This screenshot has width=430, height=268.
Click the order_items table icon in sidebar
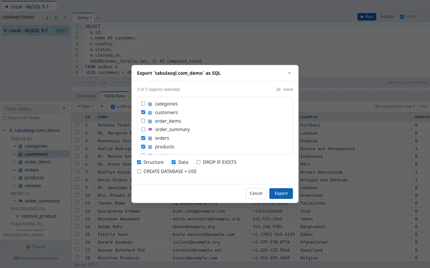[x=20, y=162]
